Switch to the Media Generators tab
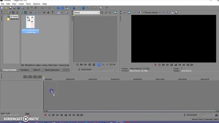This screenshot has width=219, height=123. tap(52, 70)
